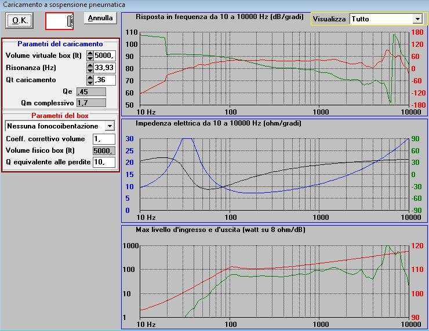Image resolution: width=429 pixels, height=331 pixels.
Task: Click the loudspeaker box icon button
Action: click(x=59, y=21)
